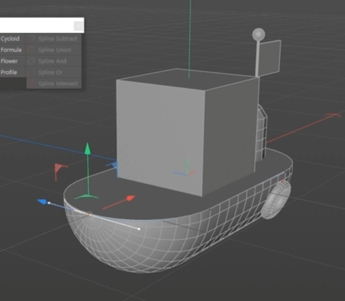Image resolution: width=345 pixels, height=301 pixels.
Task: Choose the Formula spline entry
Action: pos(11,50)
